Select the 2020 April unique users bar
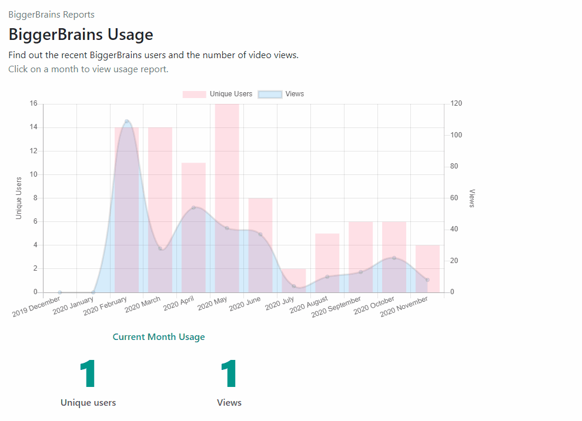582x421 pixels. [x=193, y=228]
